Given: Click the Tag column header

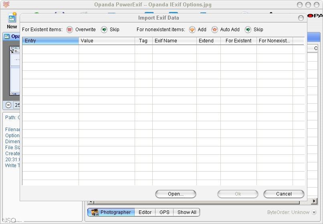Looking at the screenshot, I should point(143,41).
